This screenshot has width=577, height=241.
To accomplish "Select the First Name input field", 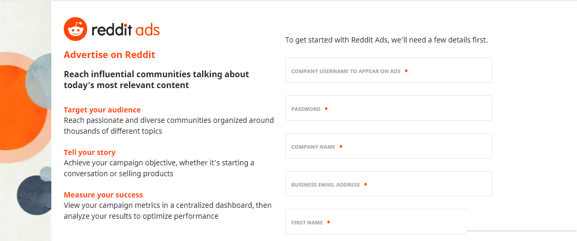I will 376,221.
